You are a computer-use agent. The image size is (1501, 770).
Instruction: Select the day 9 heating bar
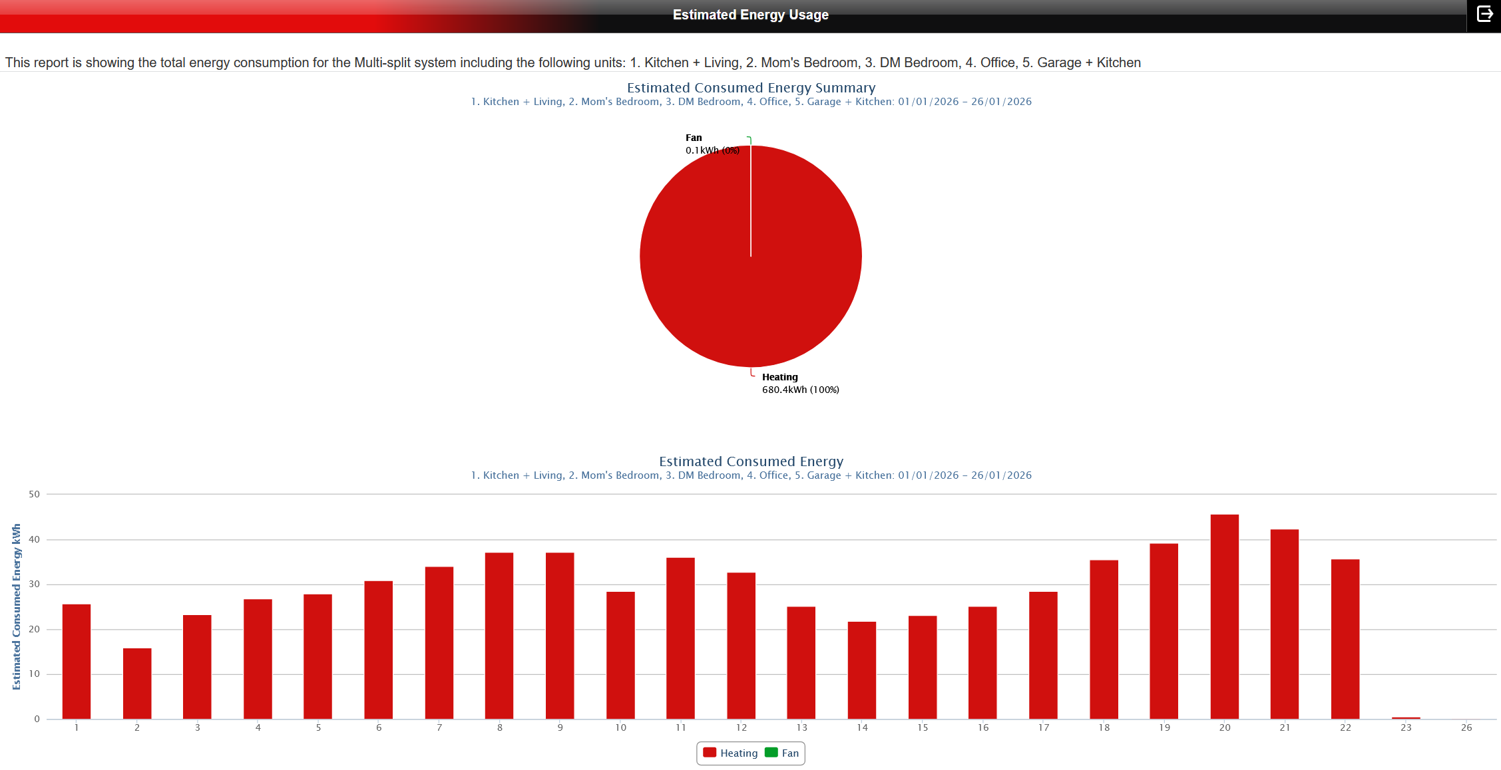click(x=560, y=636)
